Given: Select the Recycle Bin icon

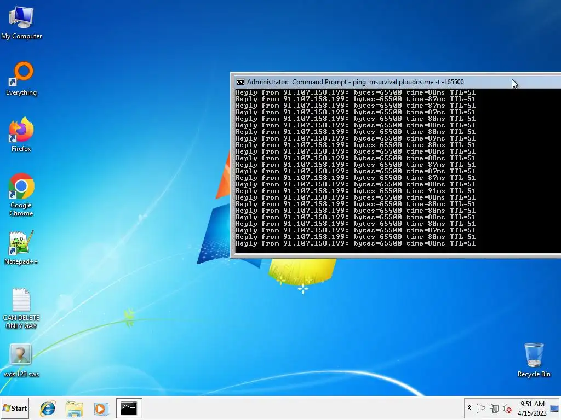Looking at the screenshot, I should 534,360.
